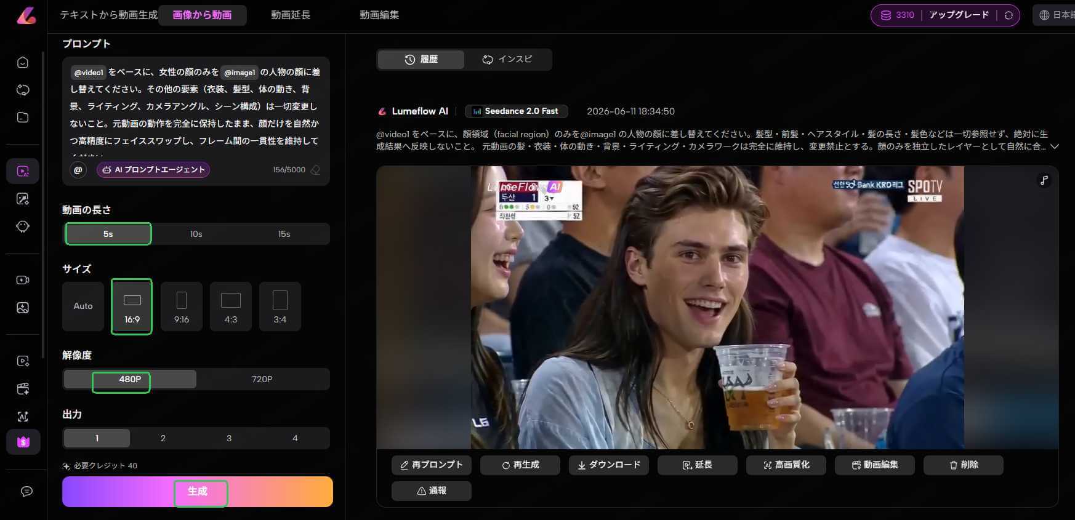
Task: Open the 日本語 language dropdown
Action: pos(1057,15)
